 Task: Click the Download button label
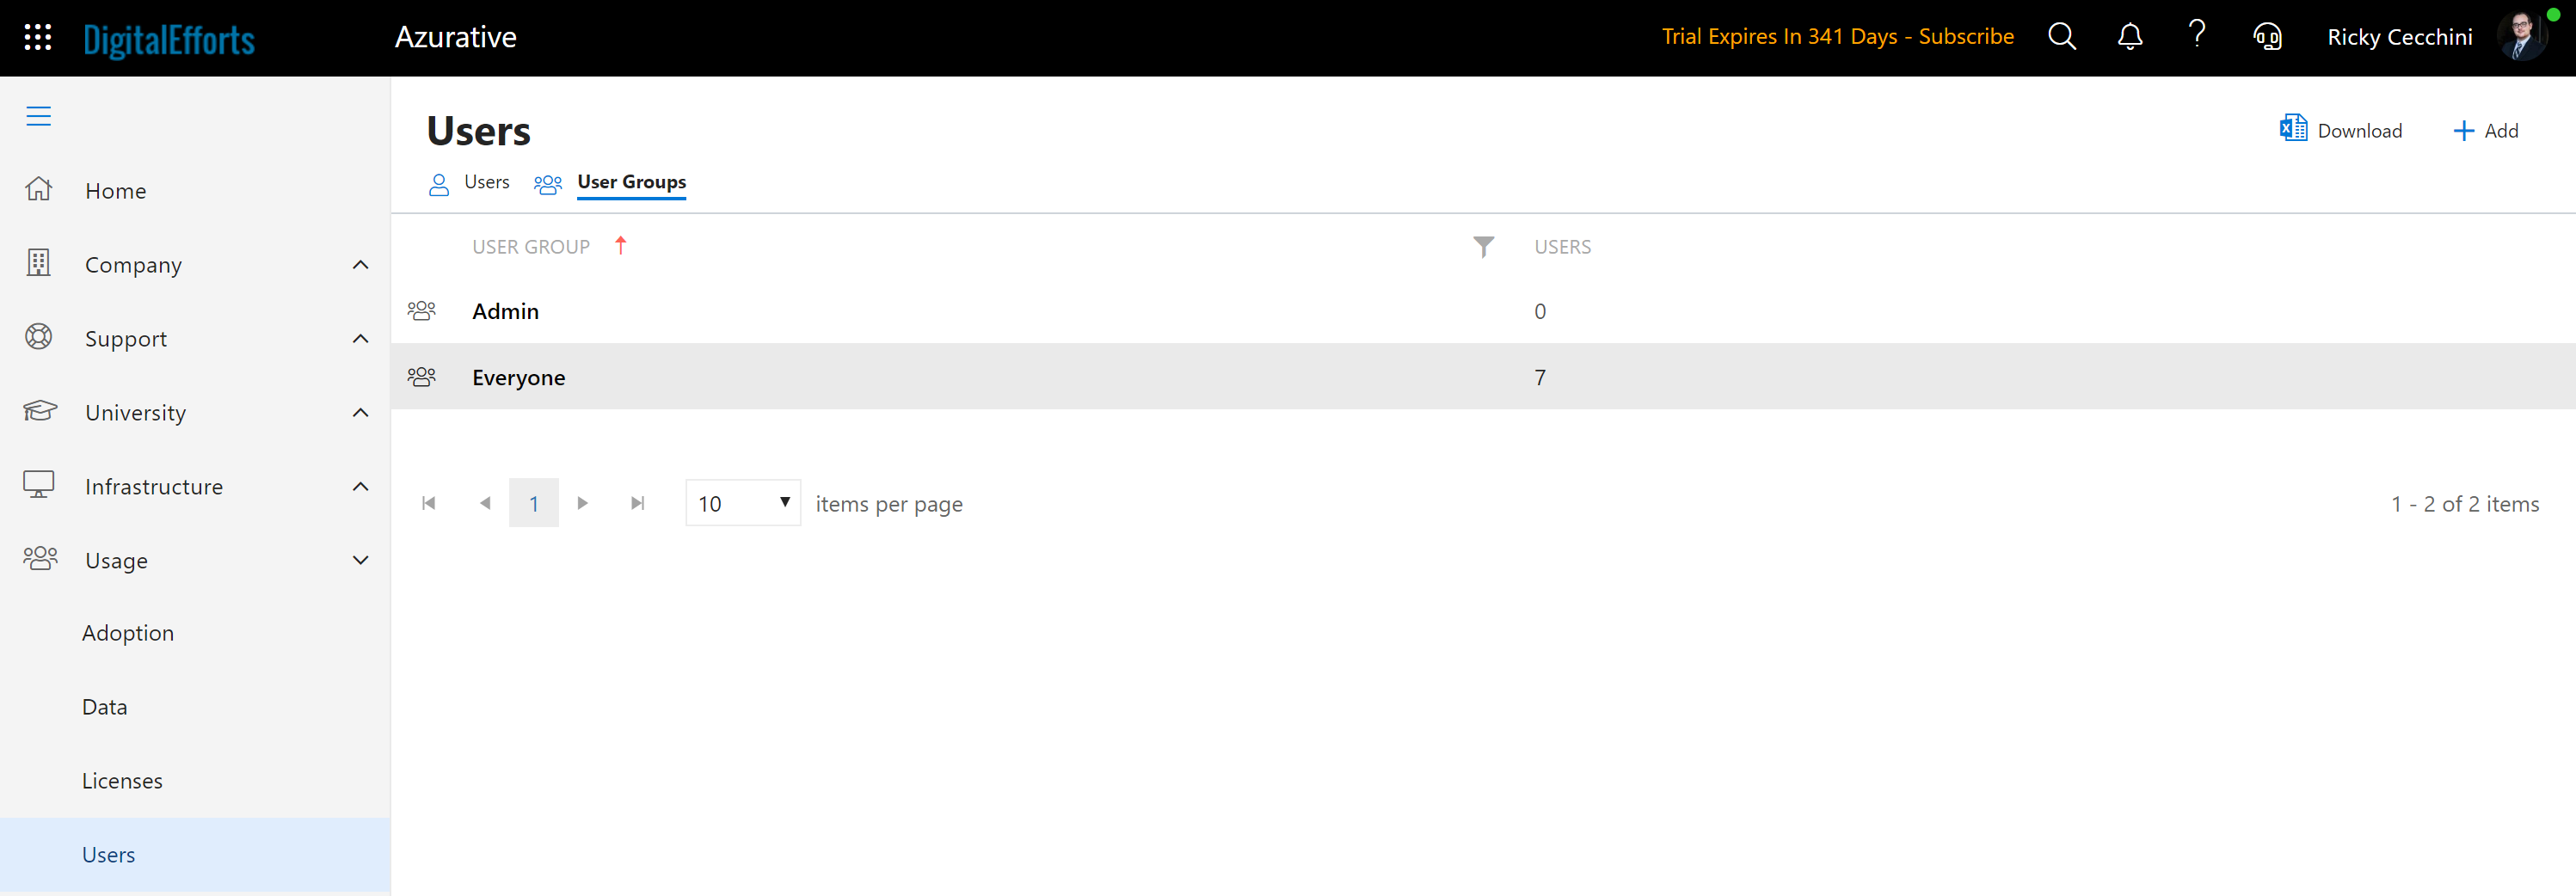2359,131
